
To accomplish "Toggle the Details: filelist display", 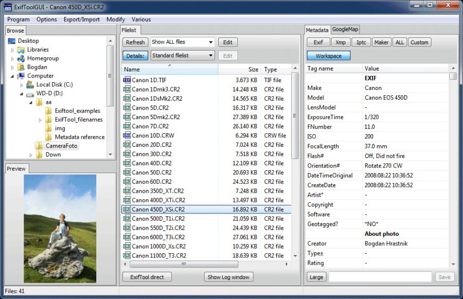I will 135,55.
